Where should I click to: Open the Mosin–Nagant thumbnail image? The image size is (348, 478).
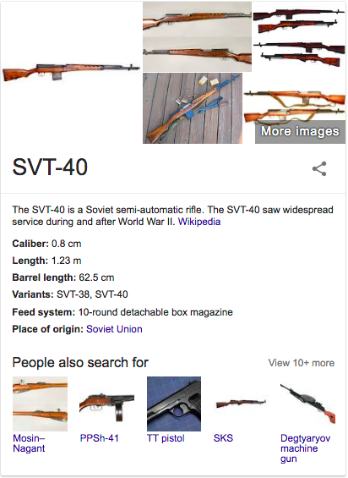(x=40, y=404)
